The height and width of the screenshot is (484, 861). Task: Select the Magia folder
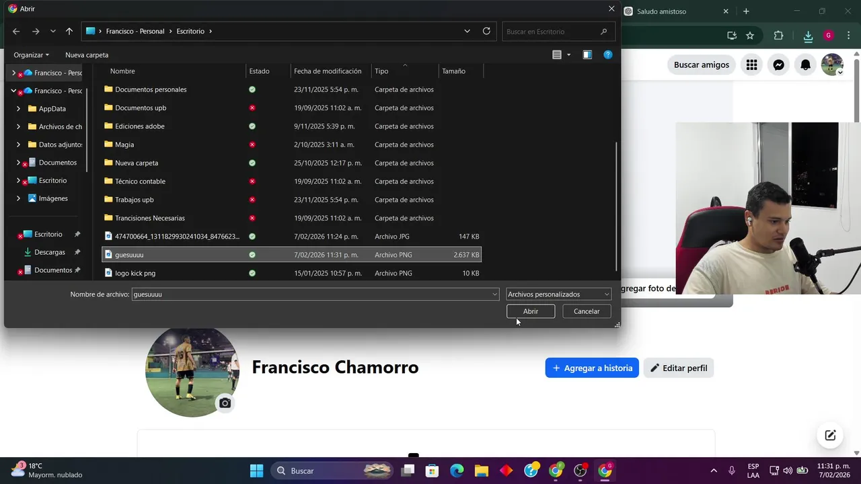[x=292, y=145]
